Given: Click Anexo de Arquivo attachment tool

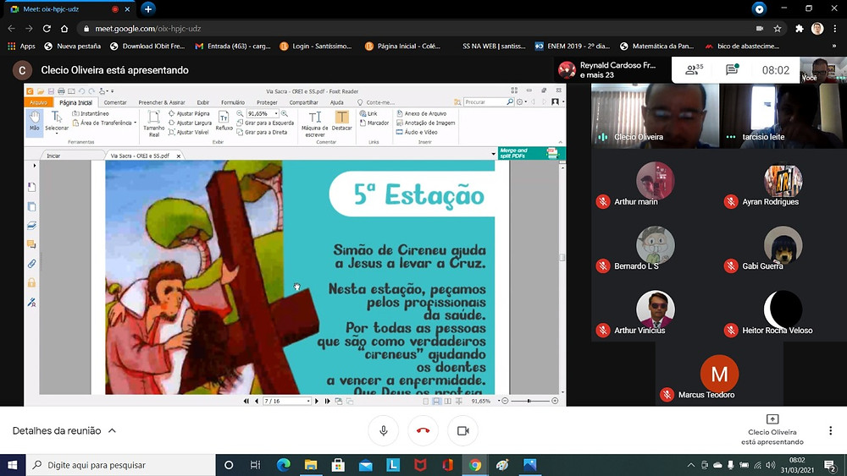Looking at the screenshot, I should 421,114.
